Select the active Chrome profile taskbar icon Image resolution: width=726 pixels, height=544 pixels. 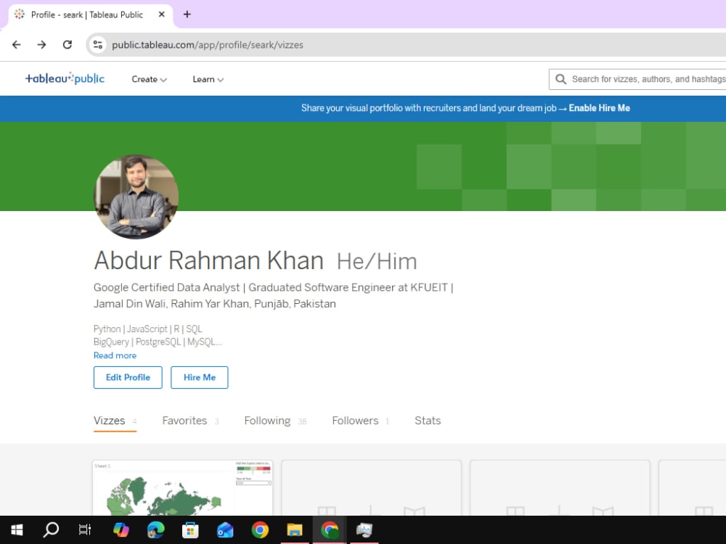click(x=330, y=529)
